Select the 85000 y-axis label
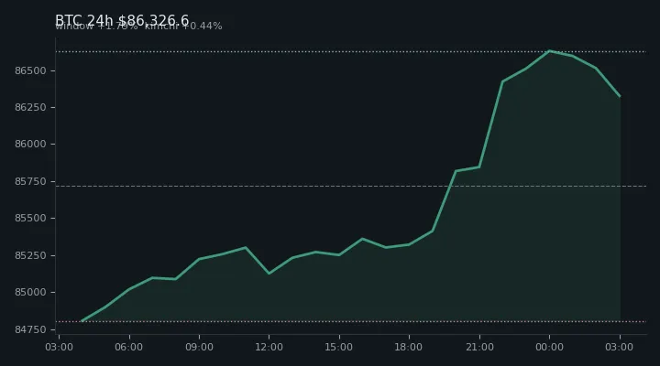Screen dimensions: 660x366 pyautogui.click(x=30, y=292)
